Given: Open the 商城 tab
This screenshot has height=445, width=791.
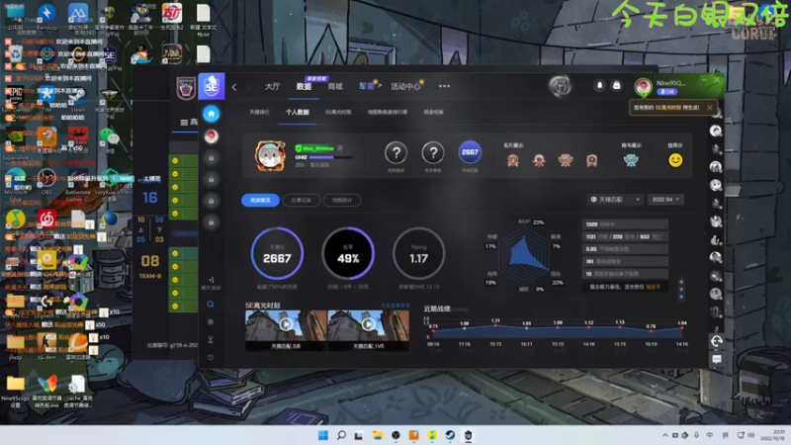Looking at the screenshot, I should pos(335,86).
